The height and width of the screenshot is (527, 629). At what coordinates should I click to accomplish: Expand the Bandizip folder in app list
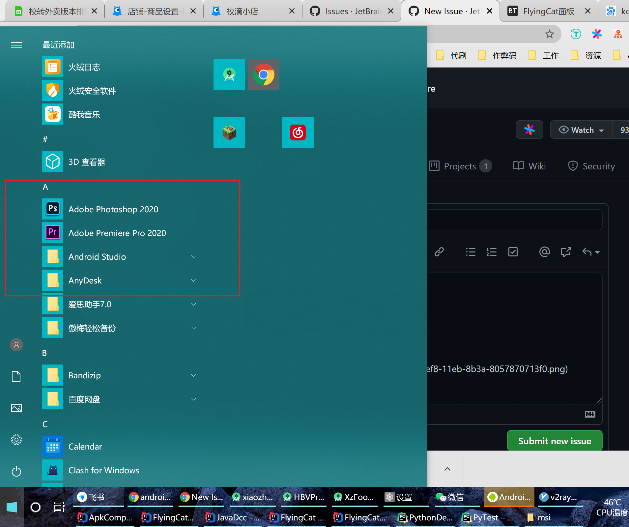[194, 375]
